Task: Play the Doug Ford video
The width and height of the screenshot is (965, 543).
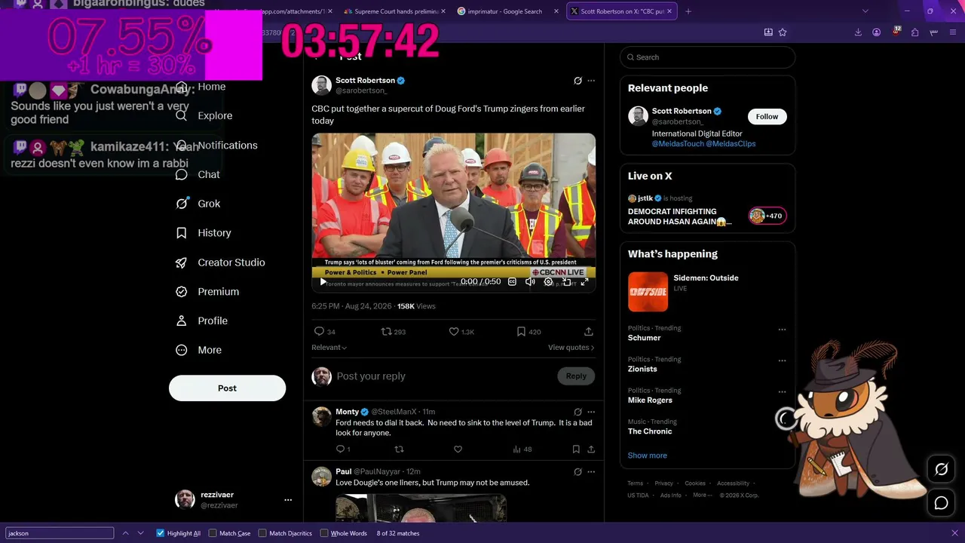Action: (323, 282)
